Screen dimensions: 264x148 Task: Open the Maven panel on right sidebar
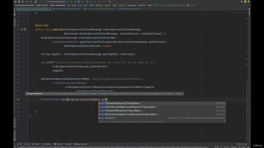pos(249,12)
